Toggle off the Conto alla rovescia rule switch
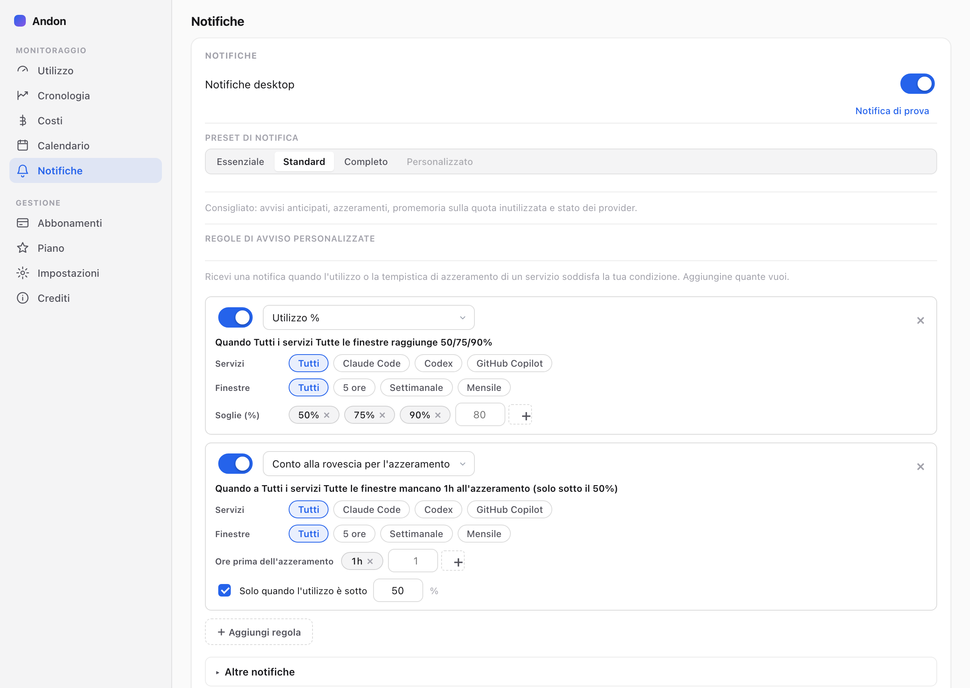Screen dimensions: 970x688 click(x=235, y=464)
